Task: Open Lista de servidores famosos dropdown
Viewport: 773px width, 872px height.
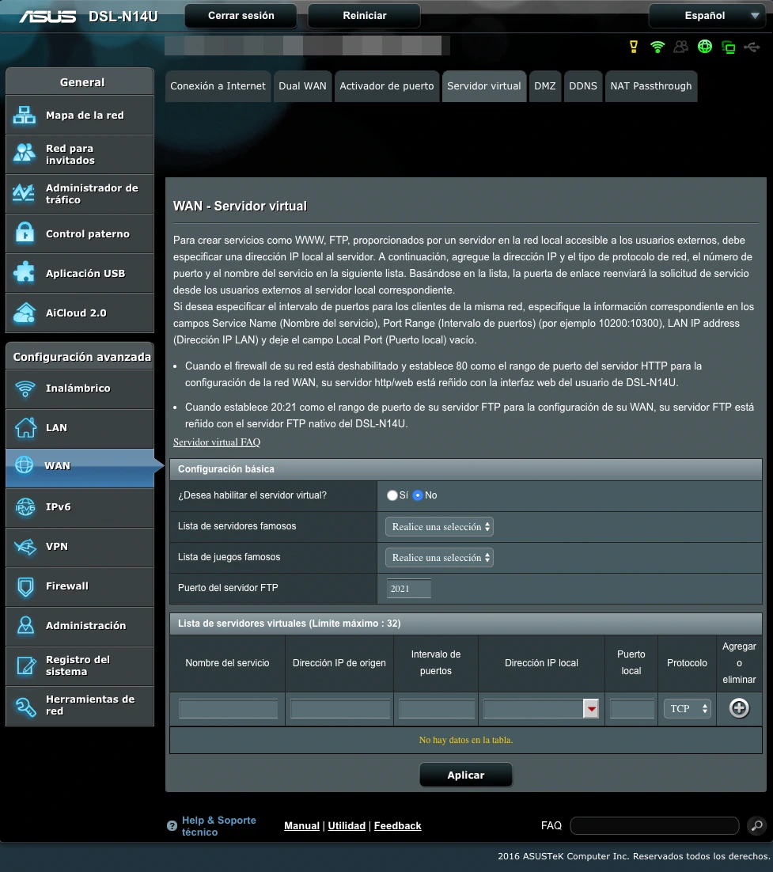Action: point(439,527)
